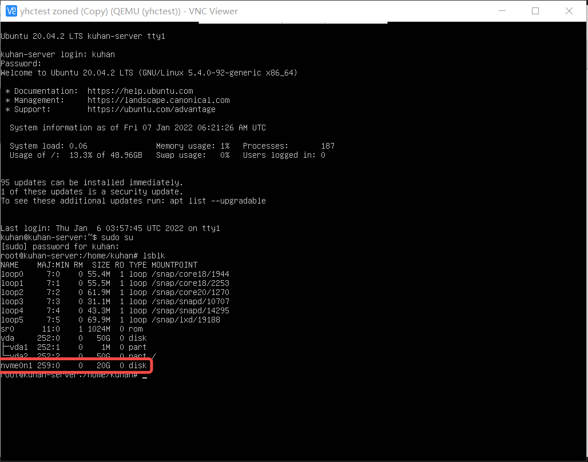This screenshot has height=462, width=588.
Task: Click the https://ubuntu.com/advantage support link
Action: click(152, 109)
